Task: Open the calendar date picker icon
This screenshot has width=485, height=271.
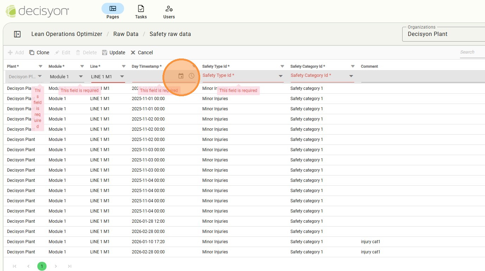Action: pyautogui.click(x=181, y=76)
